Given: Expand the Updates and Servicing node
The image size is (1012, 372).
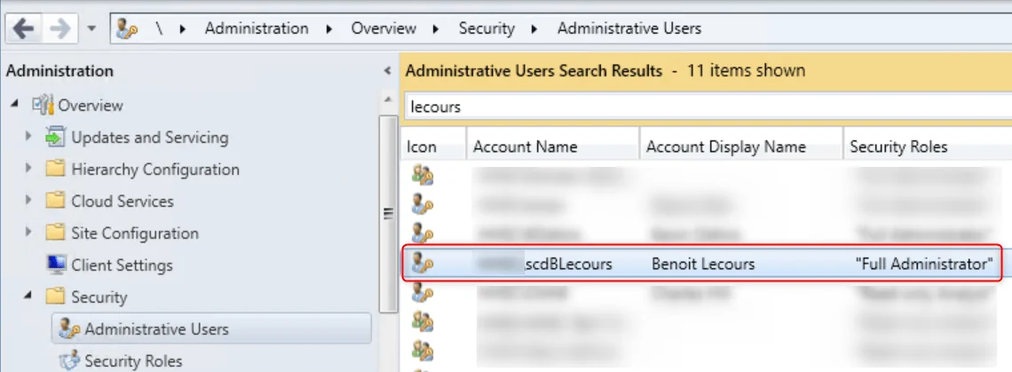Looking at the screenshot, I should point(28,137).
